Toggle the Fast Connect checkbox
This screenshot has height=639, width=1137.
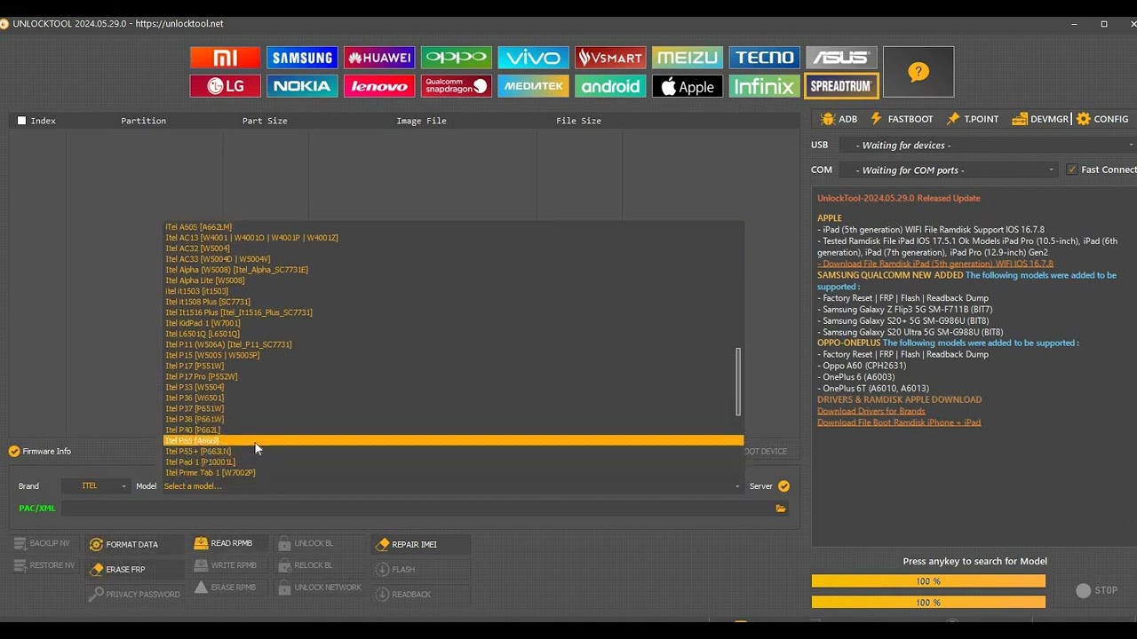1071,170
